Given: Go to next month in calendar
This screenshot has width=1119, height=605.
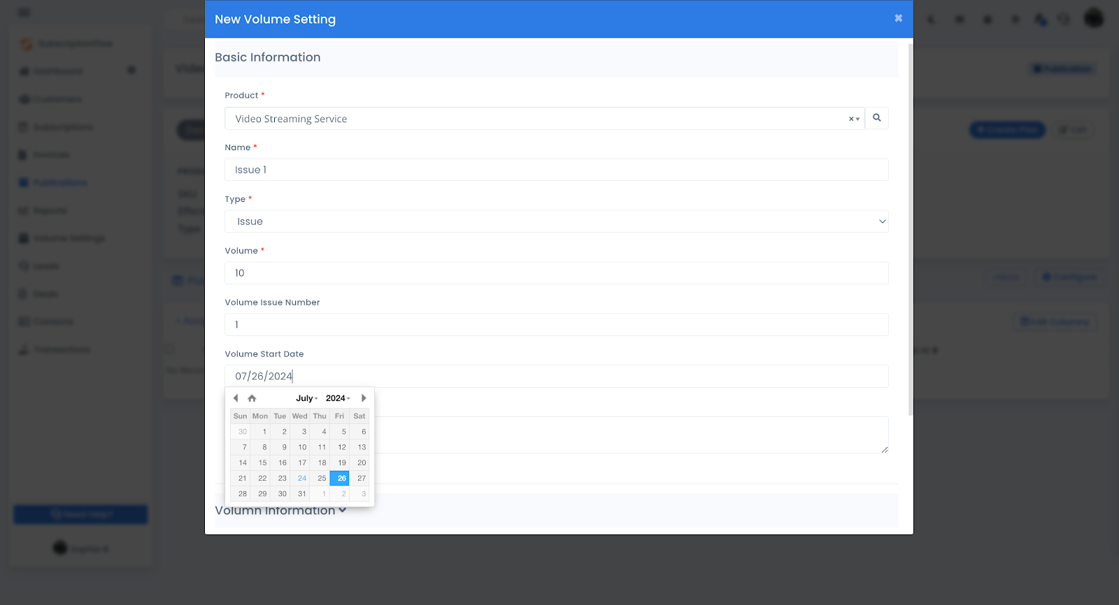Looking at the screenshot, I should [x=364, y=398].
